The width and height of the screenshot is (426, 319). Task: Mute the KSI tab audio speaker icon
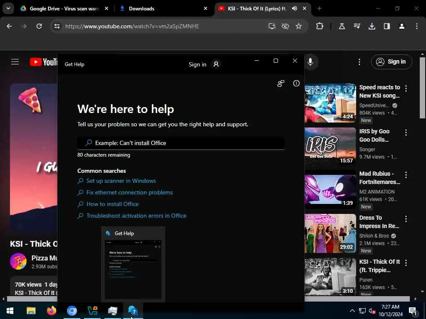coord(295,9)
